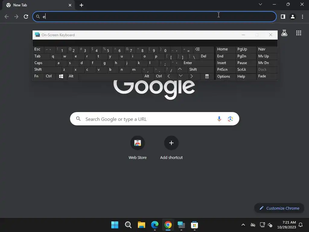Toggle the left Alt key on keyboard
The width and height of the screenshot is (309, 232).
(72, 76)
